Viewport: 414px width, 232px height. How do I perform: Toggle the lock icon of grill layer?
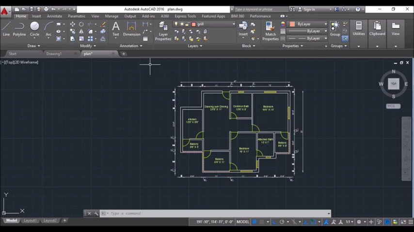[x=187, y=24]
